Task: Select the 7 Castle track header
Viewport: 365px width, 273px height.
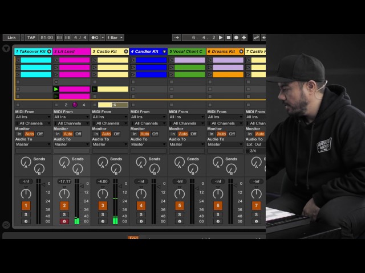Action: [255, 52]
